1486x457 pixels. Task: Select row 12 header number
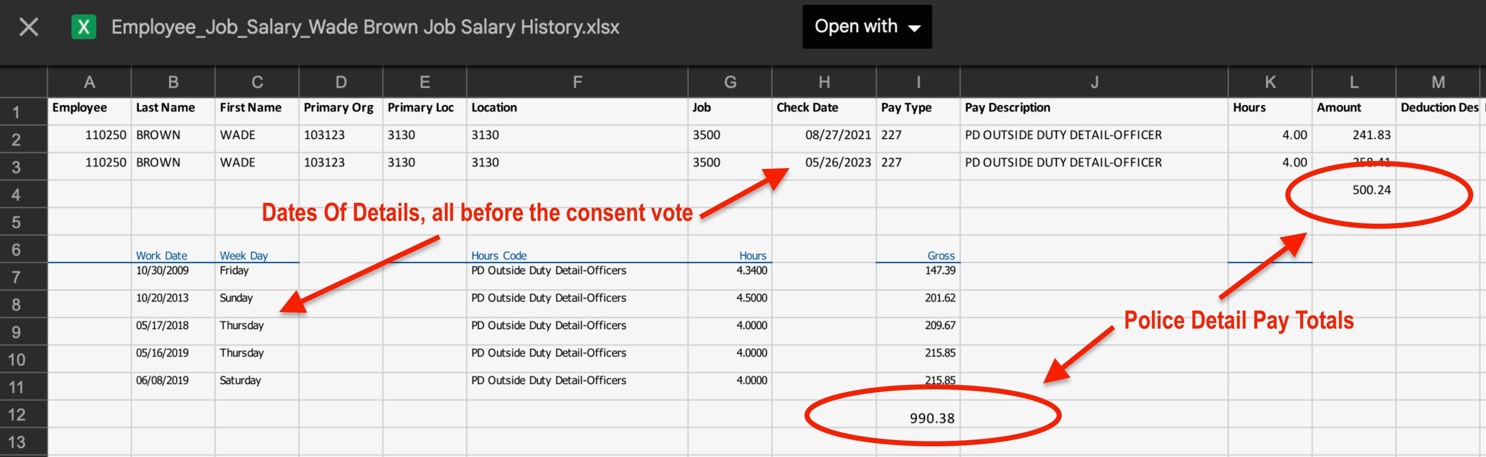tap(16, 414)
